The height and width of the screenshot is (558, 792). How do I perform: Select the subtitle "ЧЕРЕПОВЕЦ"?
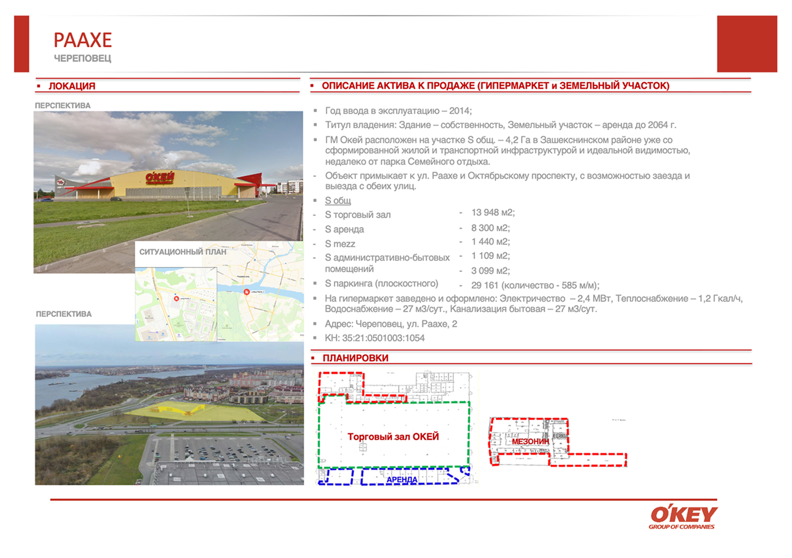pyautogui.click(x=82, y=59)
